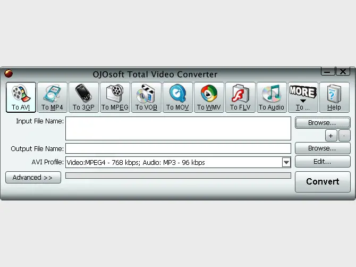Pick the To WMV media player icon
Screen dimensions: 356x267
(209, 97)
